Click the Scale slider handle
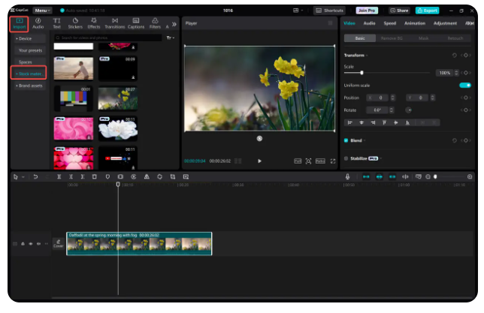Screen dimensions: 484x313 (x=362, y=73)
